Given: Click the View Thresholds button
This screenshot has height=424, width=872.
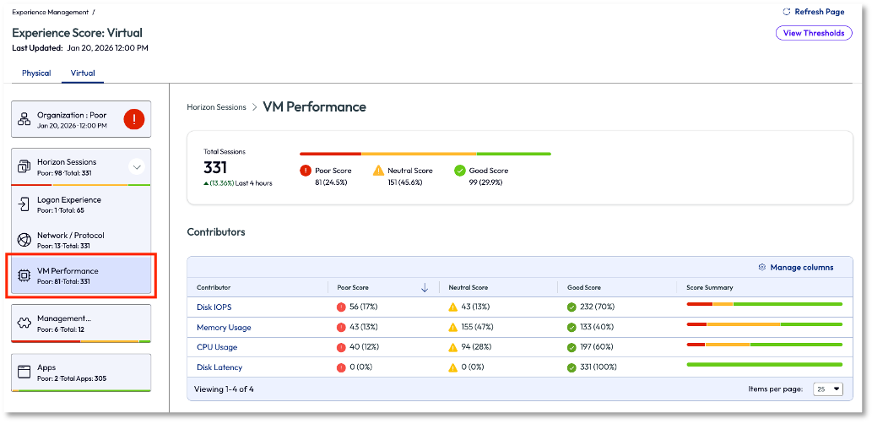Looking at the screenshot, I should tap(813, 33).
